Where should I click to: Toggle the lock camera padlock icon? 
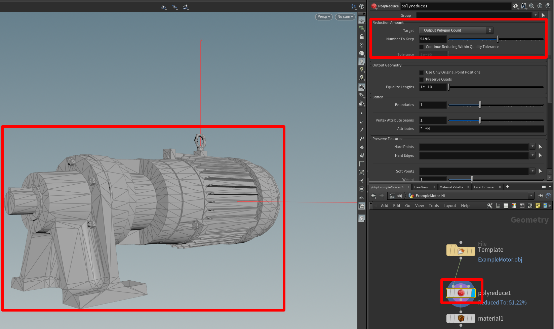362,37
